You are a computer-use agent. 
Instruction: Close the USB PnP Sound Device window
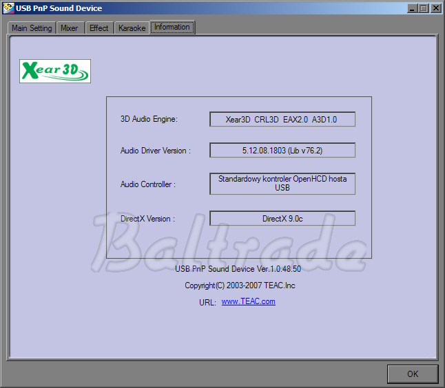point(435,8)
